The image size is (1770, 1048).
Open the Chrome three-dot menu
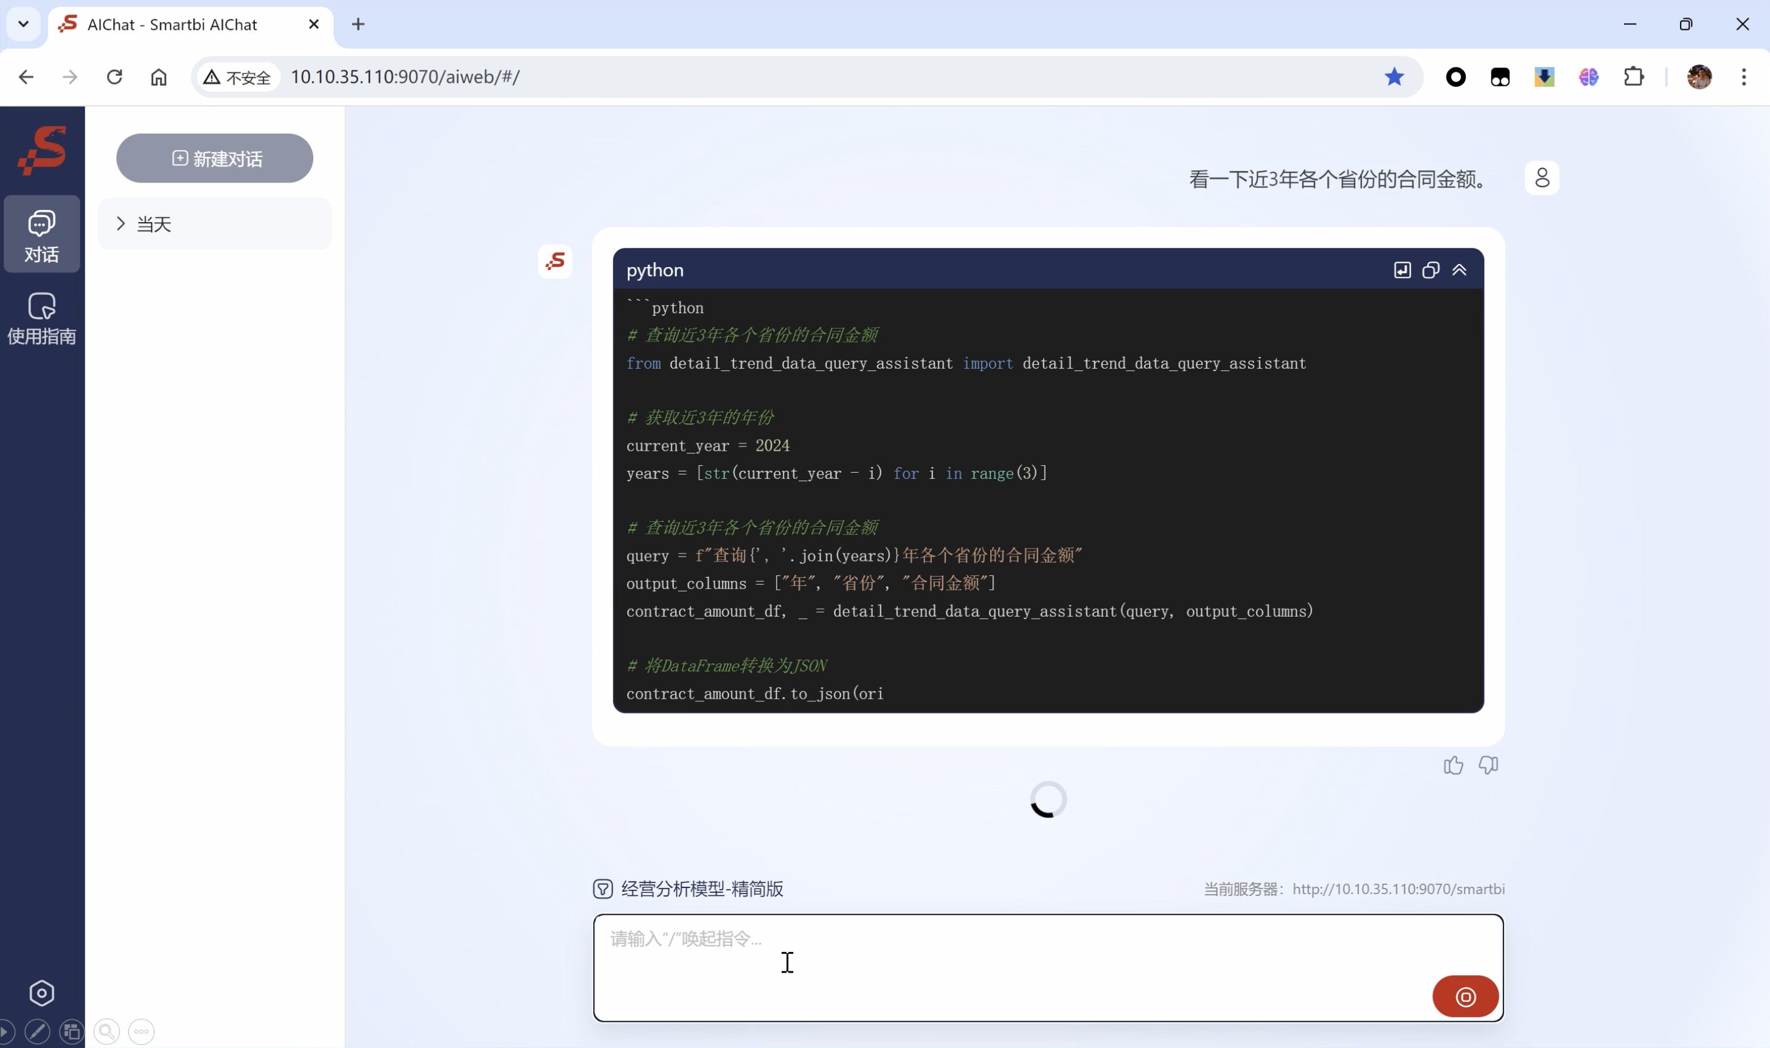click(1744, 77)
